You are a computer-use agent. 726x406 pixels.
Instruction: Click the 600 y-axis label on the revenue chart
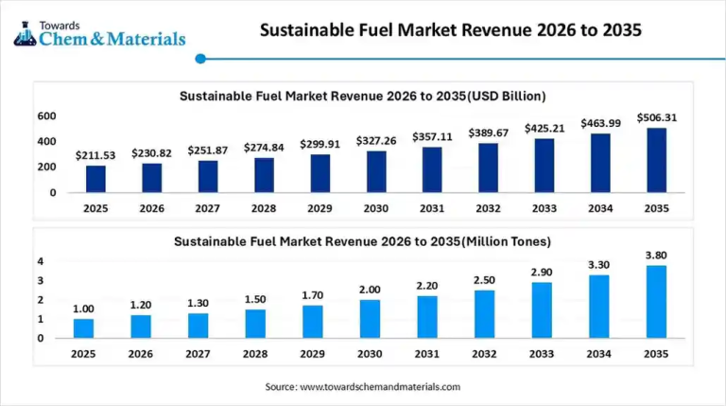(x=46, y=116)
